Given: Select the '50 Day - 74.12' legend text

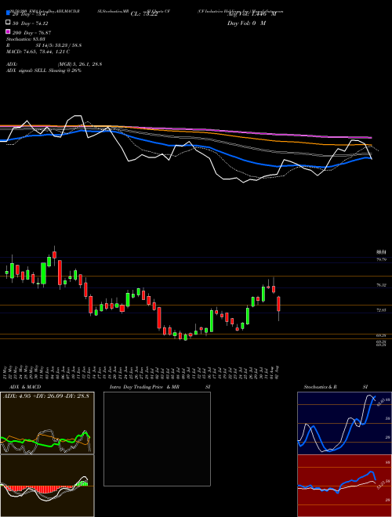Looking at the screenshot, I should 31,23.
